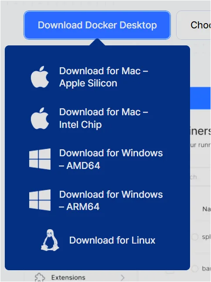211x282 pixels.
Task: Choose Download for Windows – AMD64
Action: pyautogui.click(x=111, y=159)
